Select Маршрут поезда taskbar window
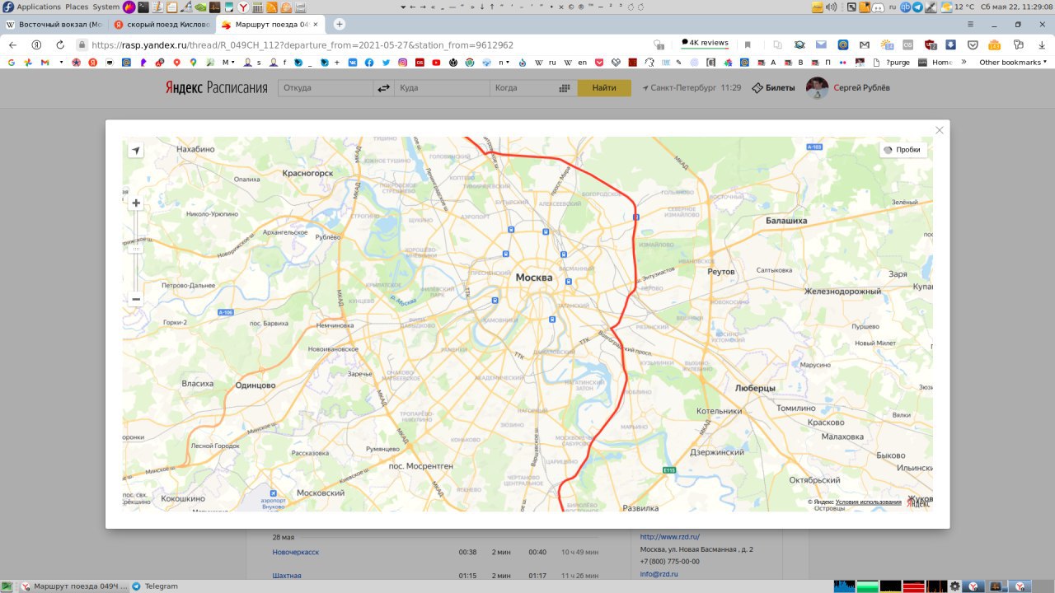The height and width of the screenshot is (593, 1055). coord(74,586)
